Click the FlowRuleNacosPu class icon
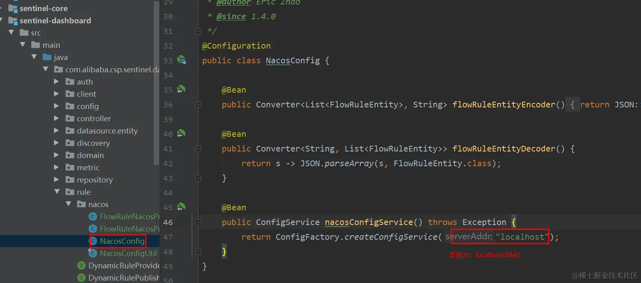Viewport: 641px width, 283px height. [93, 229]
